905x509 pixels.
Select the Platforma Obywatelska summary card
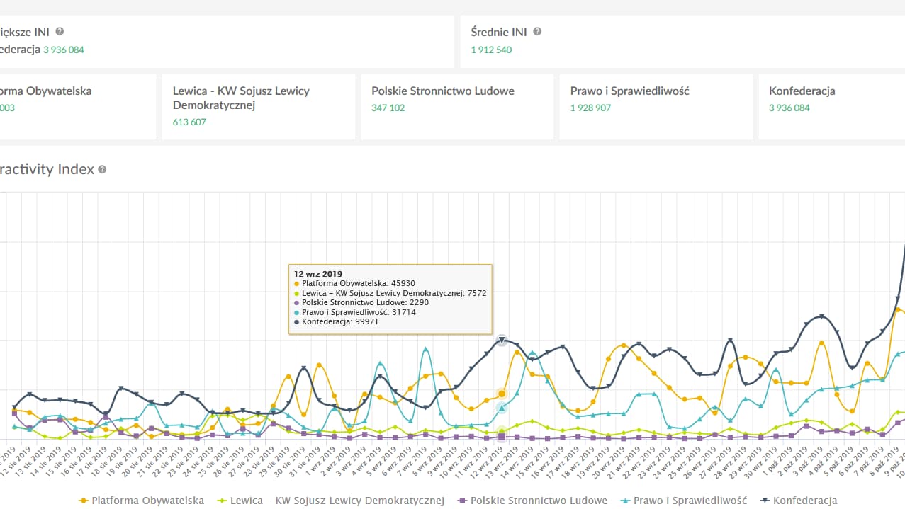78,107
